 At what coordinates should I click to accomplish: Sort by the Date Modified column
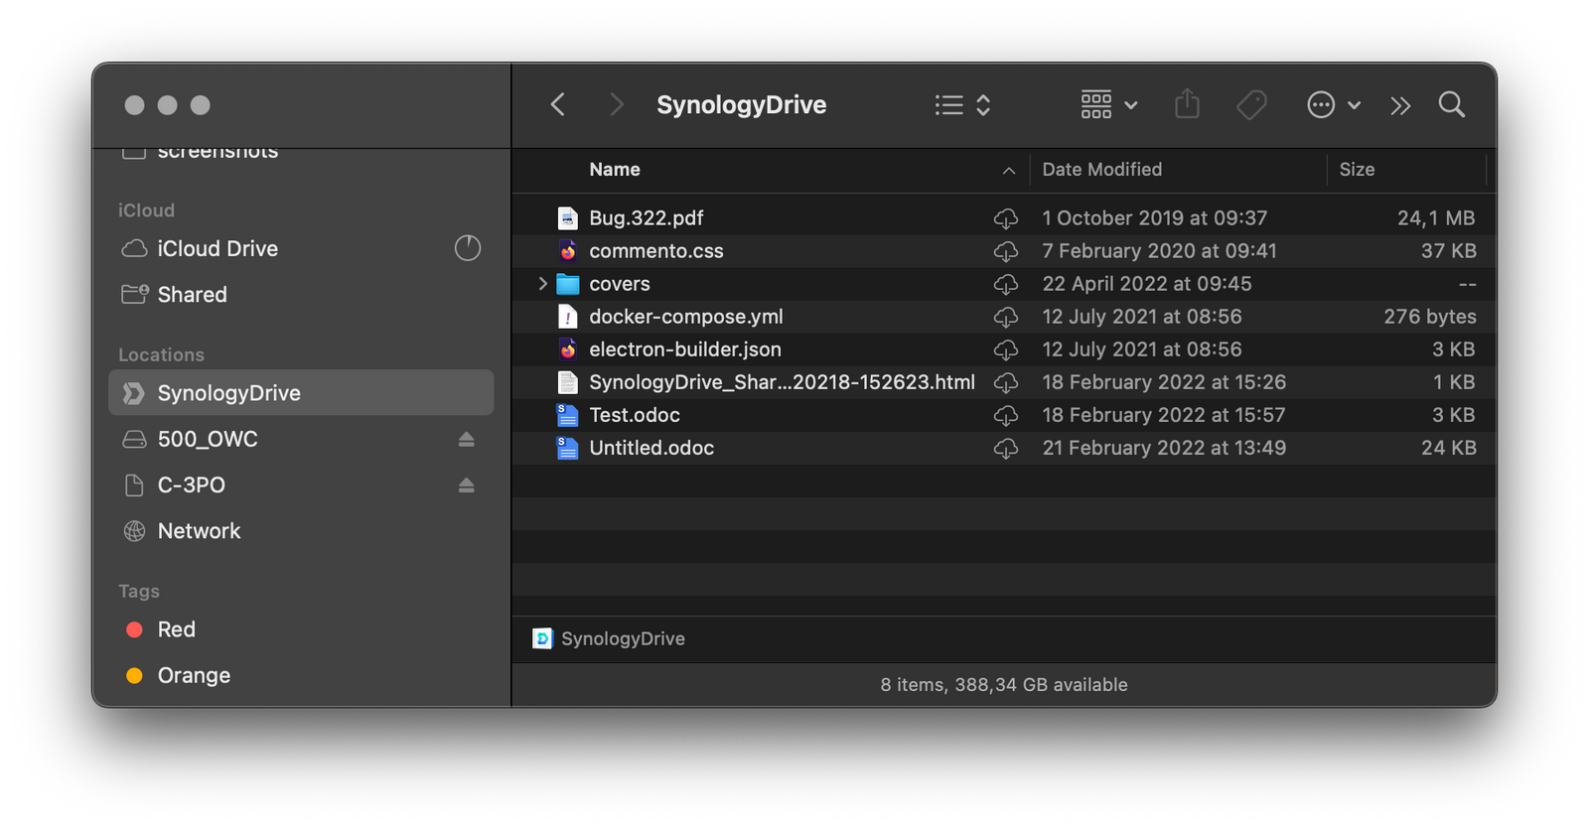1101,170
